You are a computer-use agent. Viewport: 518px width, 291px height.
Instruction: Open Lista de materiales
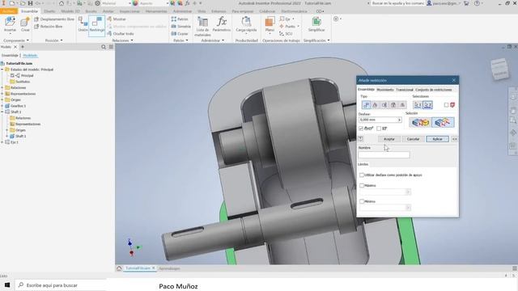point(202,27)
